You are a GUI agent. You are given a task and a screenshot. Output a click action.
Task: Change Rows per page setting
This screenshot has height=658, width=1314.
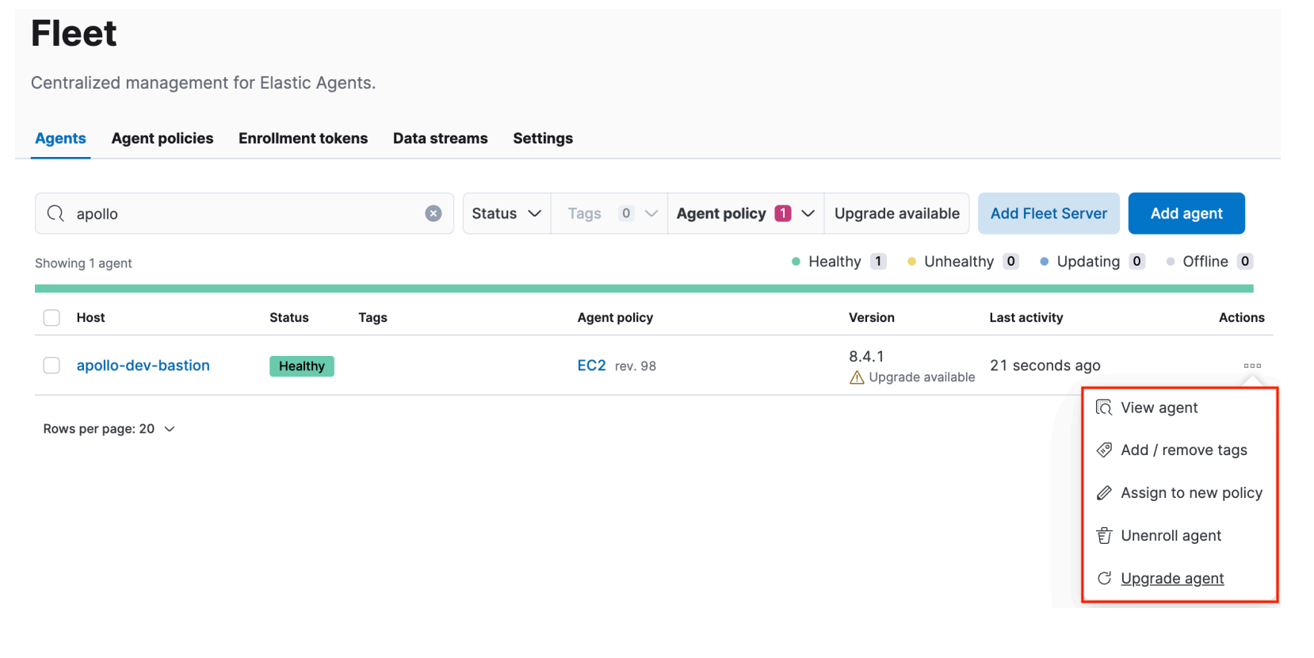[109, 429]
